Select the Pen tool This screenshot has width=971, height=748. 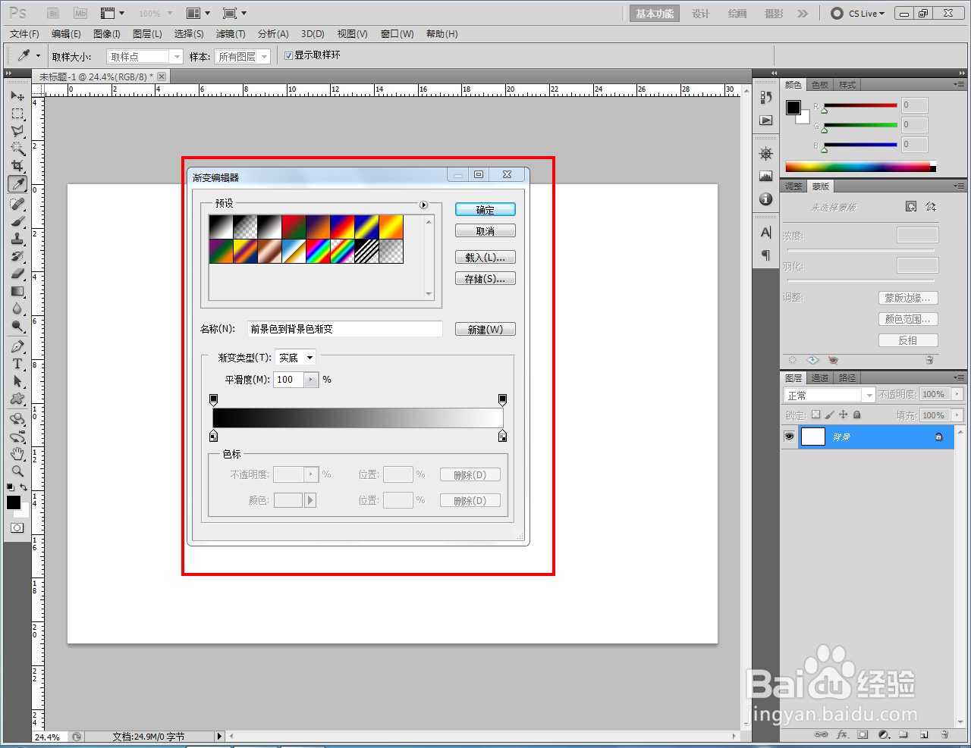click(17, 347)
